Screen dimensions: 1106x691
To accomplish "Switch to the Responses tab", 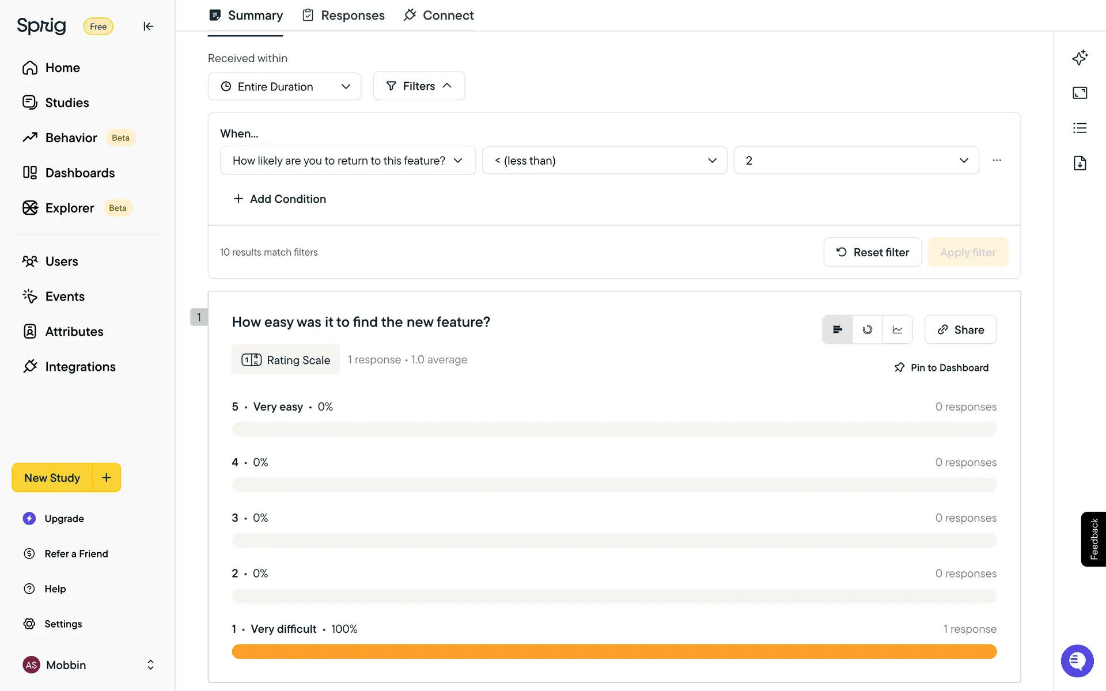I will click(x=343, y=16).
